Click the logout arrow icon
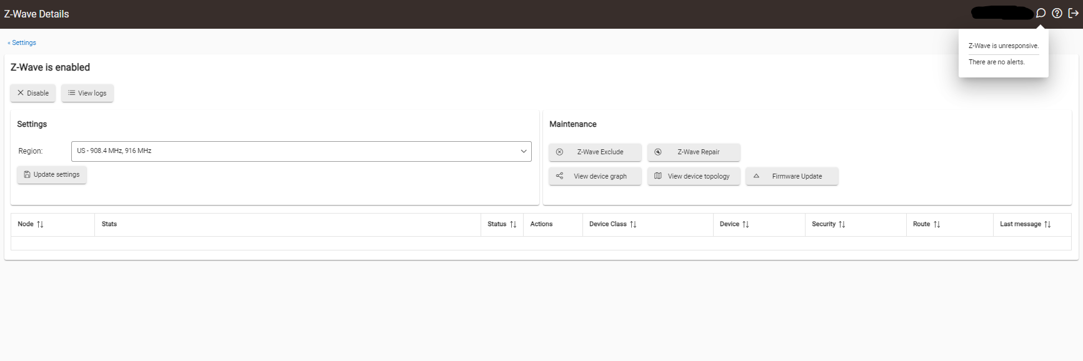This screenshot has height=361, width=1083. [1073, 13]
